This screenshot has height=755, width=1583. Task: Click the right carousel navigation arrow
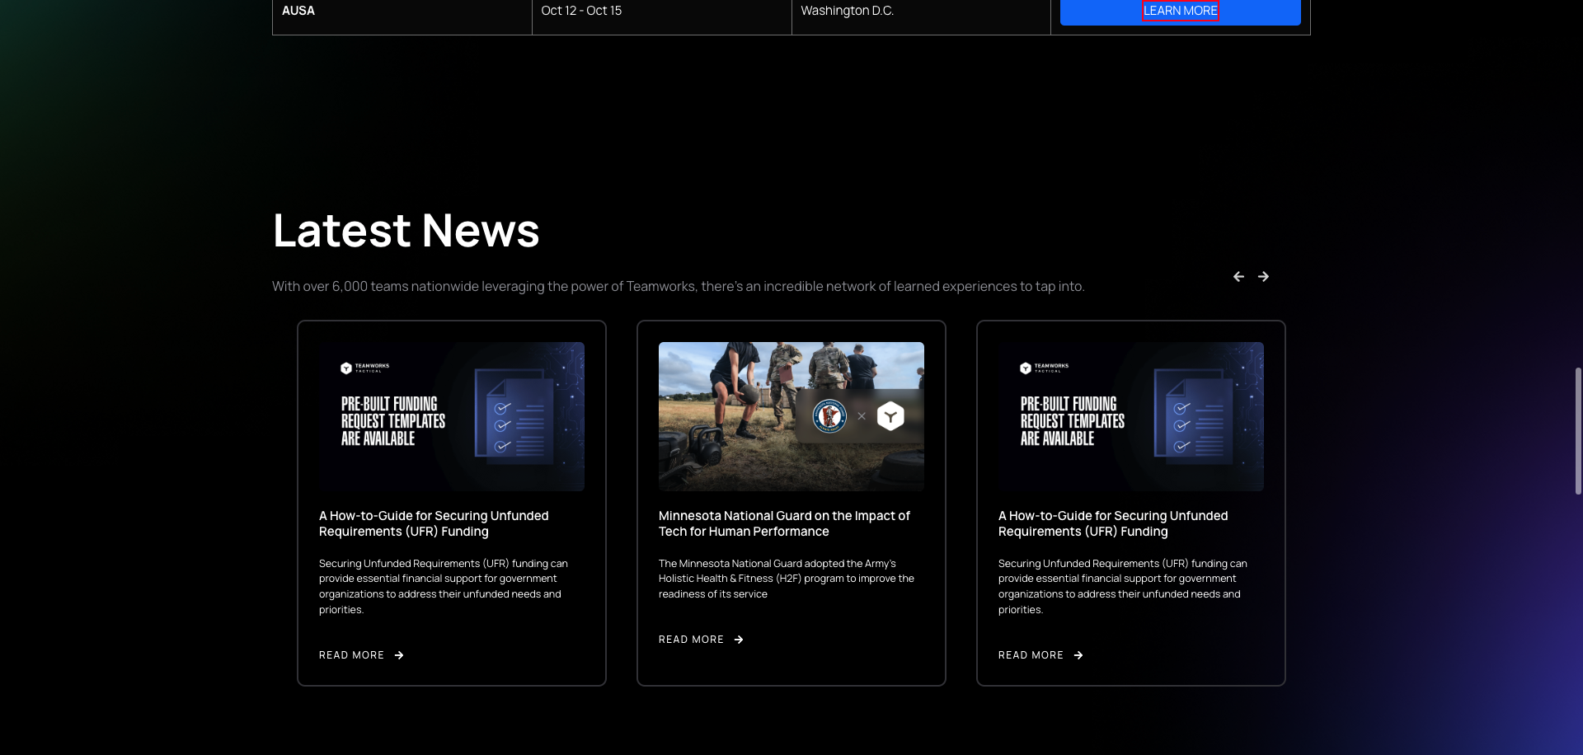[x=1263, y=276]
